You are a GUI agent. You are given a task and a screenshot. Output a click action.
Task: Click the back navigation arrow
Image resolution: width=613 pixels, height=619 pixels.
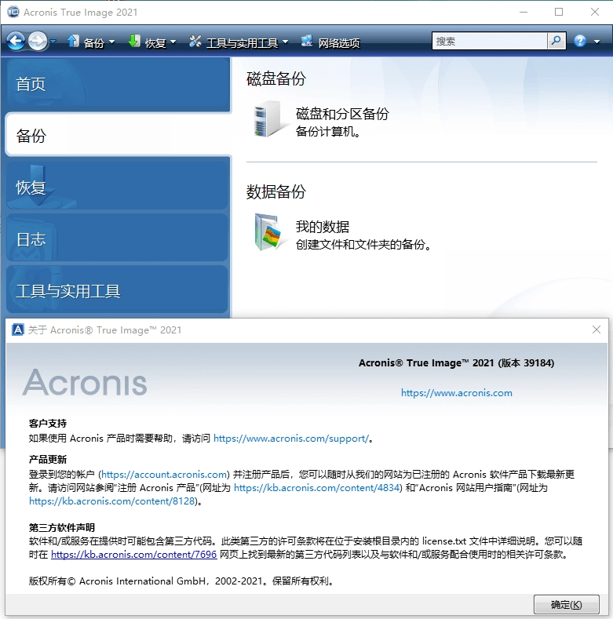point(16,42)
